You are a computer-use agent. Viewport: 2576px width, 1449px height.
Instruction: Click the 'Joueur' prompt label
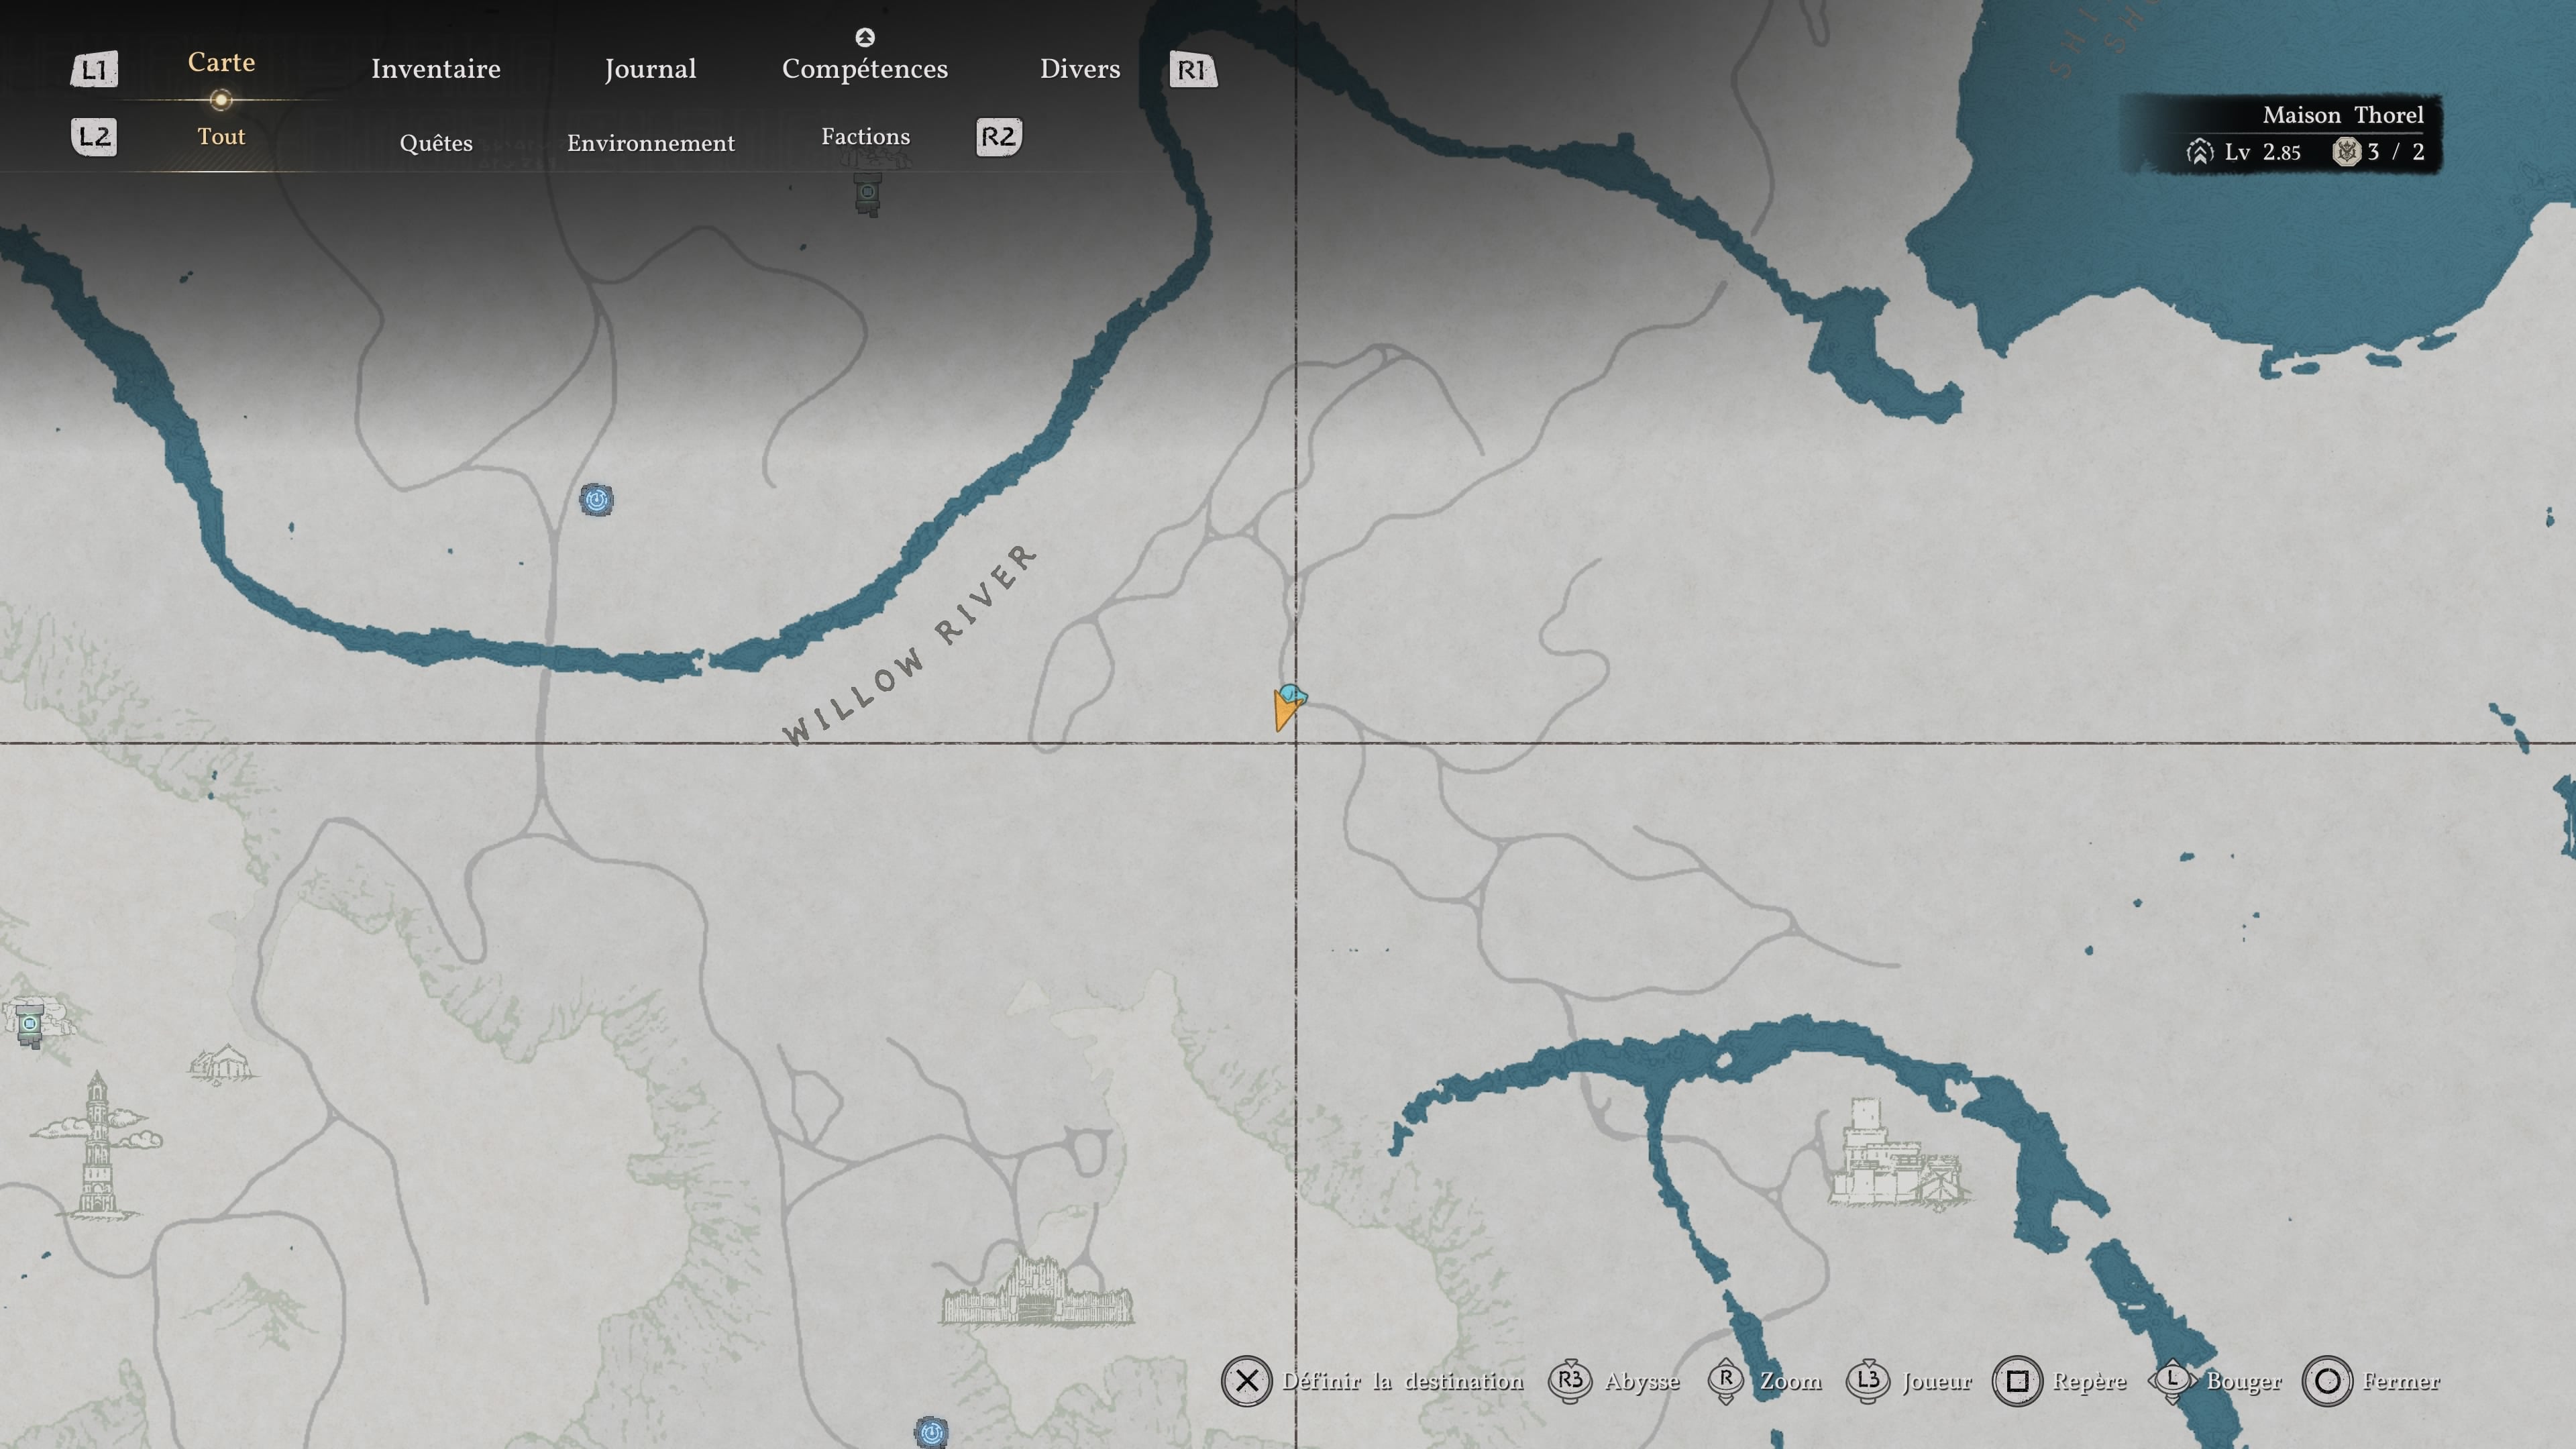[x=1937, y=1381]
